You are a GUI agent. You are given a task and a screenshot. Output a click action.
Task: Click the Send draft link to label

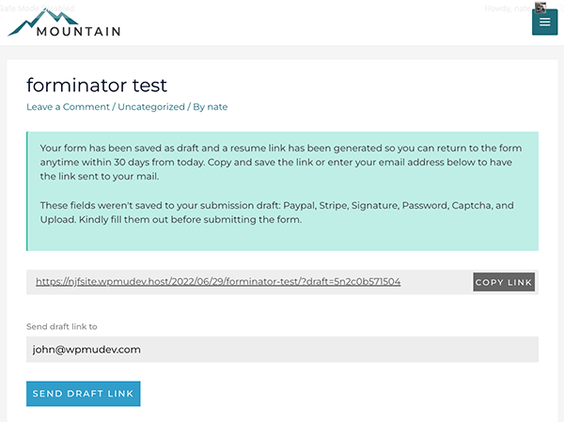pos(62,326)
